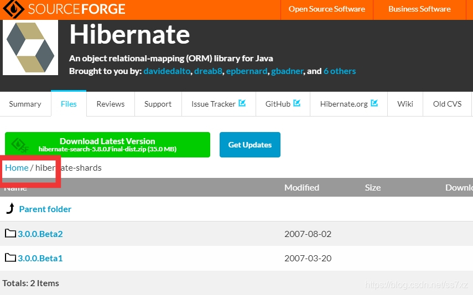Sort by the Modified column header
Image resolution: width=473 pixels, height=295 pixels.
[x=302, y=187]
